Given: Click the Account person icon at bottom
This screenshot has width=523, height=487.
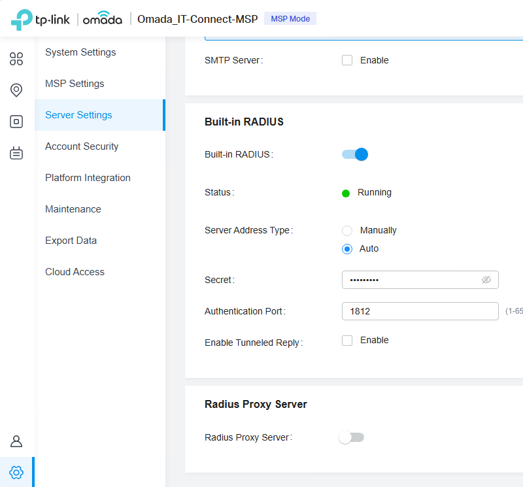Looking at the screenshot, I should (16, 441).
